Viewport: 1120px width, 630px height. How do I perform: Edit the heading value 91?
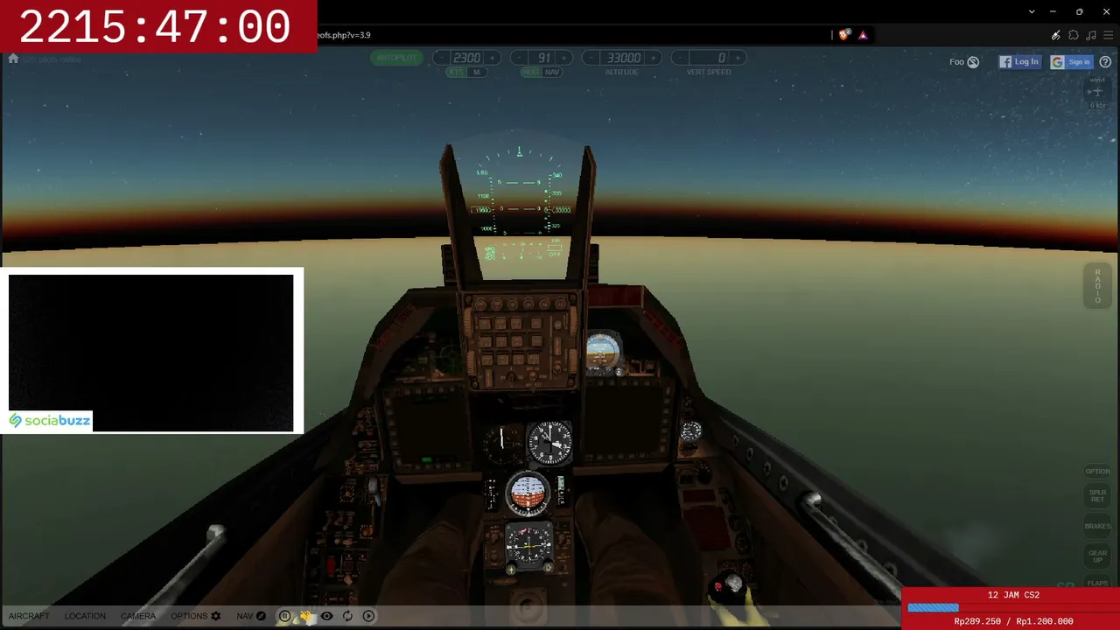(x=542, y=58)
